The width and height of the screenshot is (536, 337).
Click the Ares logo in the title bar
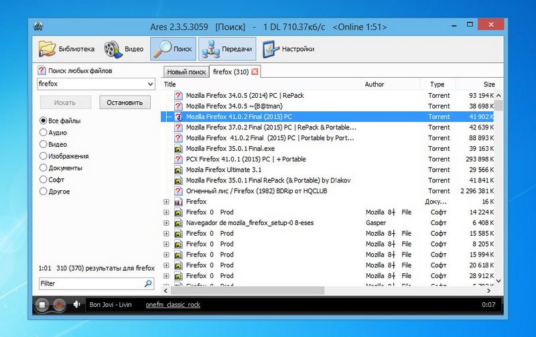click(x=38, y=26)
